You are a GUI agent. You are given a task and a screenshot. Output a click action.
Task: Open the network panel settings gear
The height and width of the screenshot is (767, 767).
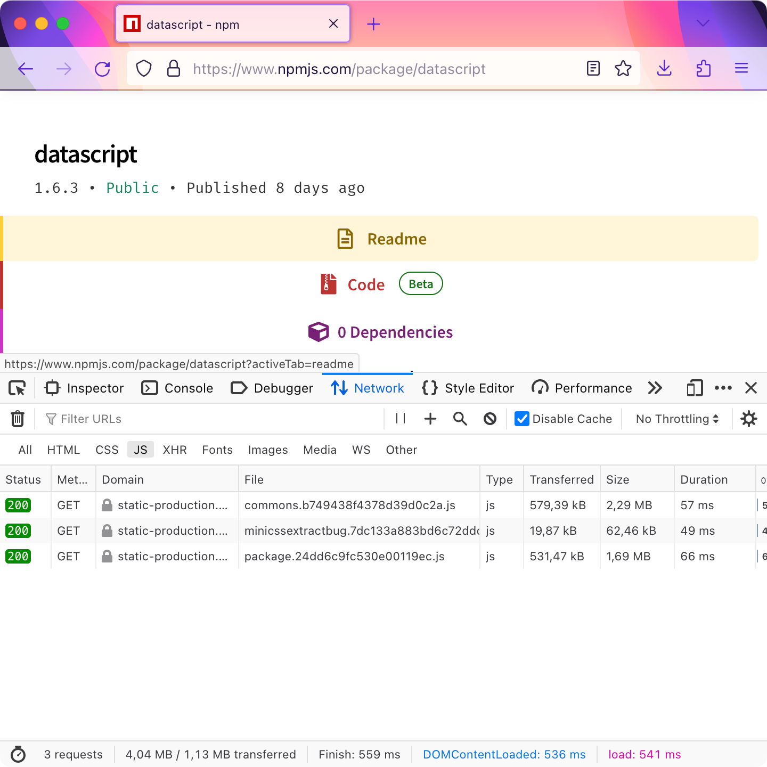[749, 419]
